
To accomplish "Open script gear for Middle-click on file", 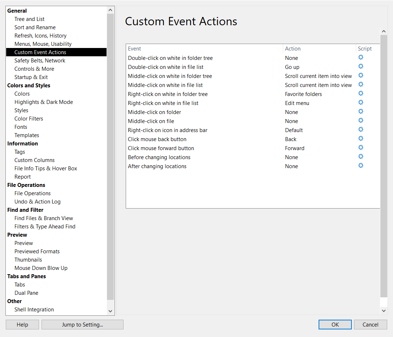I will pos(360,121).
